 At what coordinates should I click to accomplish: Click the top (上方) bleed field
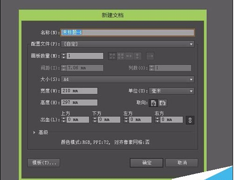point(78,120)
